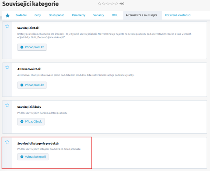The image size is (210, 171).
Task: Click Přidat produkt under Související zboží
Action: [x=32, y=47]
